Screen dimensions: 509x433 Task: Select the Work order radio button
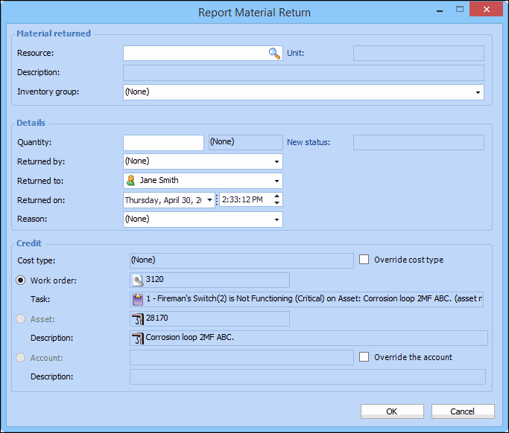(x=22, y=280)
